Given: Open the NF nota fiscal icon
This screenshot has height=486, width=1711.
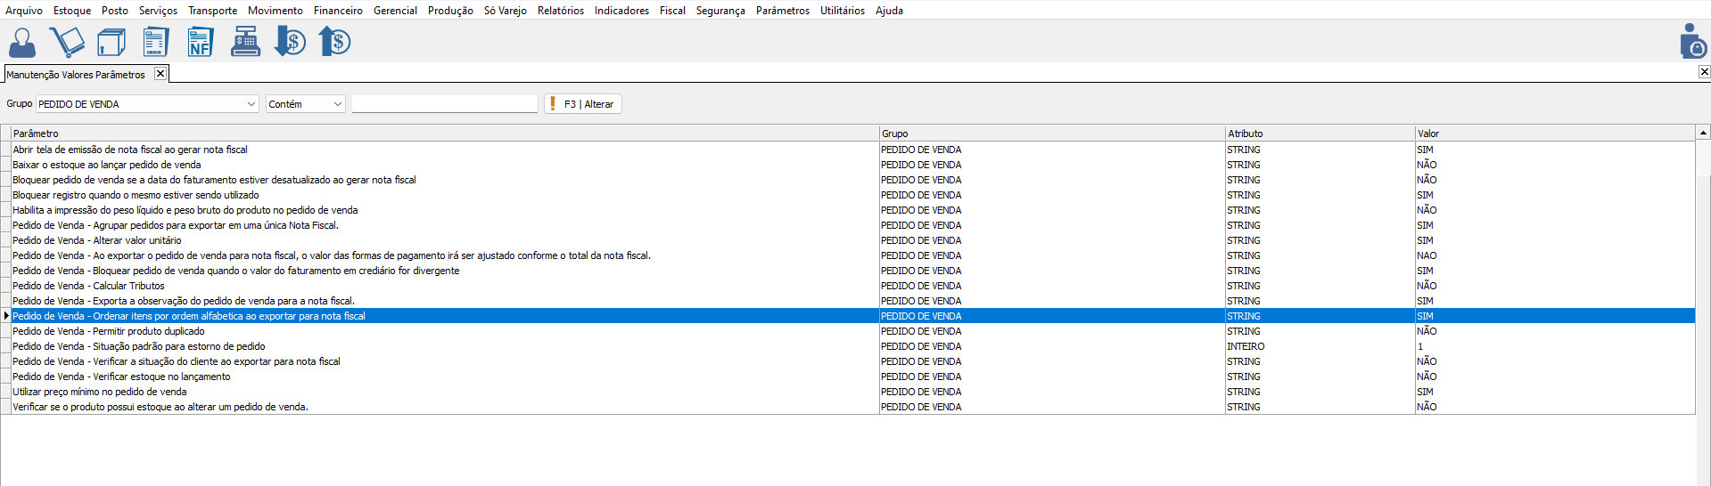Looking at the screenshot, I should tap(200, 42).
